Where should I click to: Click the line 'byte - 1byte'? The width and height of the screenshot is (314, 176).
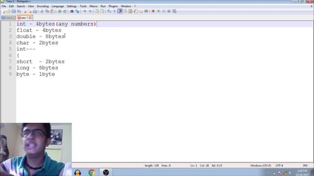pos(36,74)
